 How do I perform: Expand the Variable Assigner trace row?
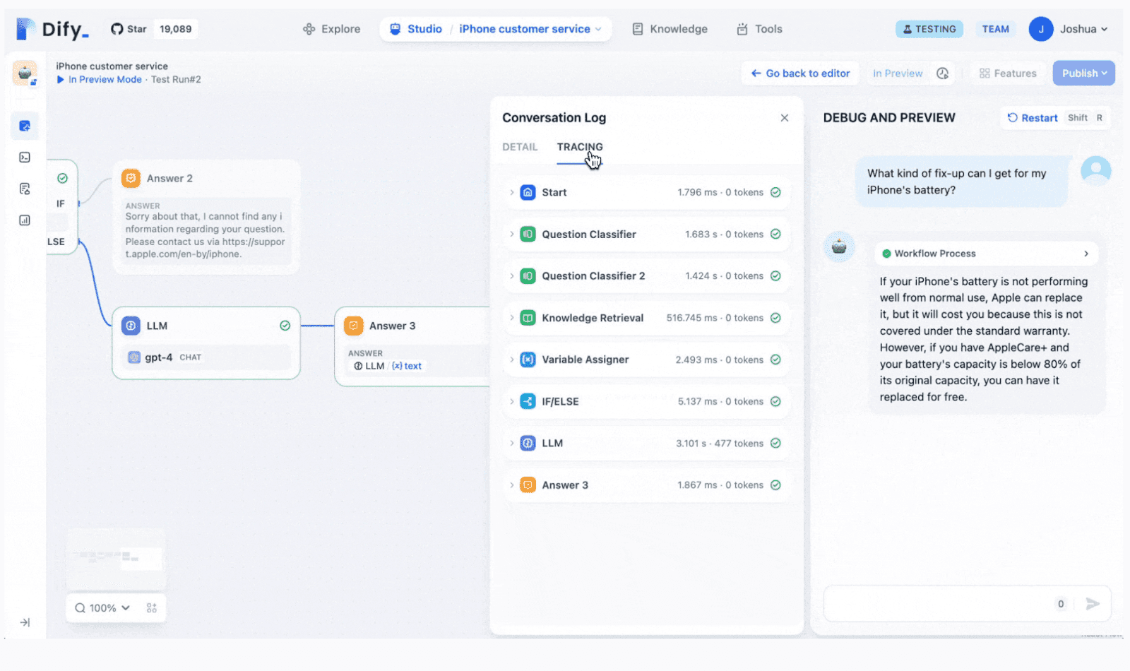[647, 360]
